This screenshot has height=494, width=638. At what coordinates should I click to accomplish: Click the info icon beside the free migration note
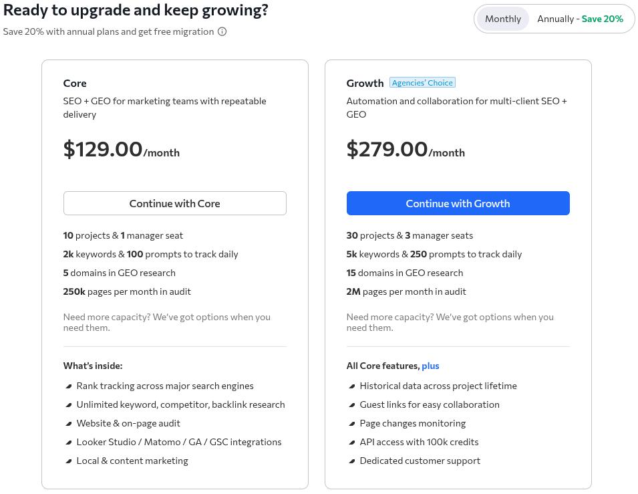[222, 31]
